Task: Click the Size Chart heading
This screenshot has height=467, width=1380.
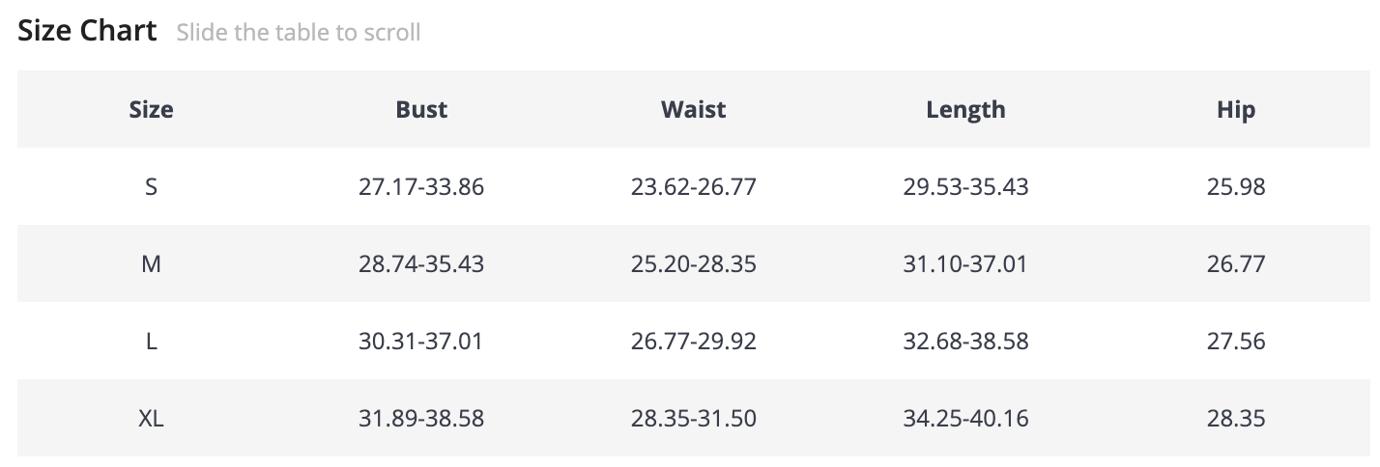Action: pos(87,31)
